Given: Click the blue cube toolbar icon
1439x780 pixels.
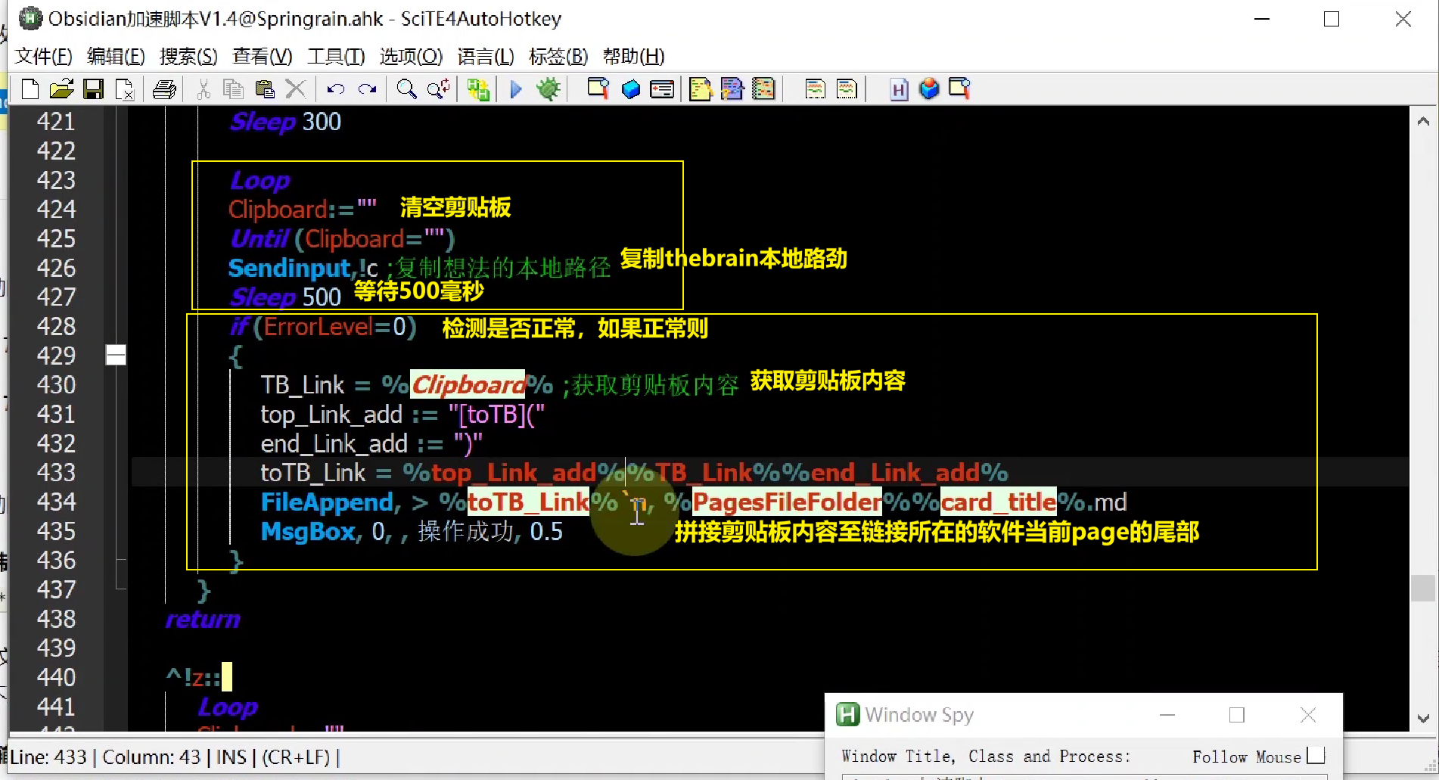Looking at the screenshot, I should pos(630,89).
